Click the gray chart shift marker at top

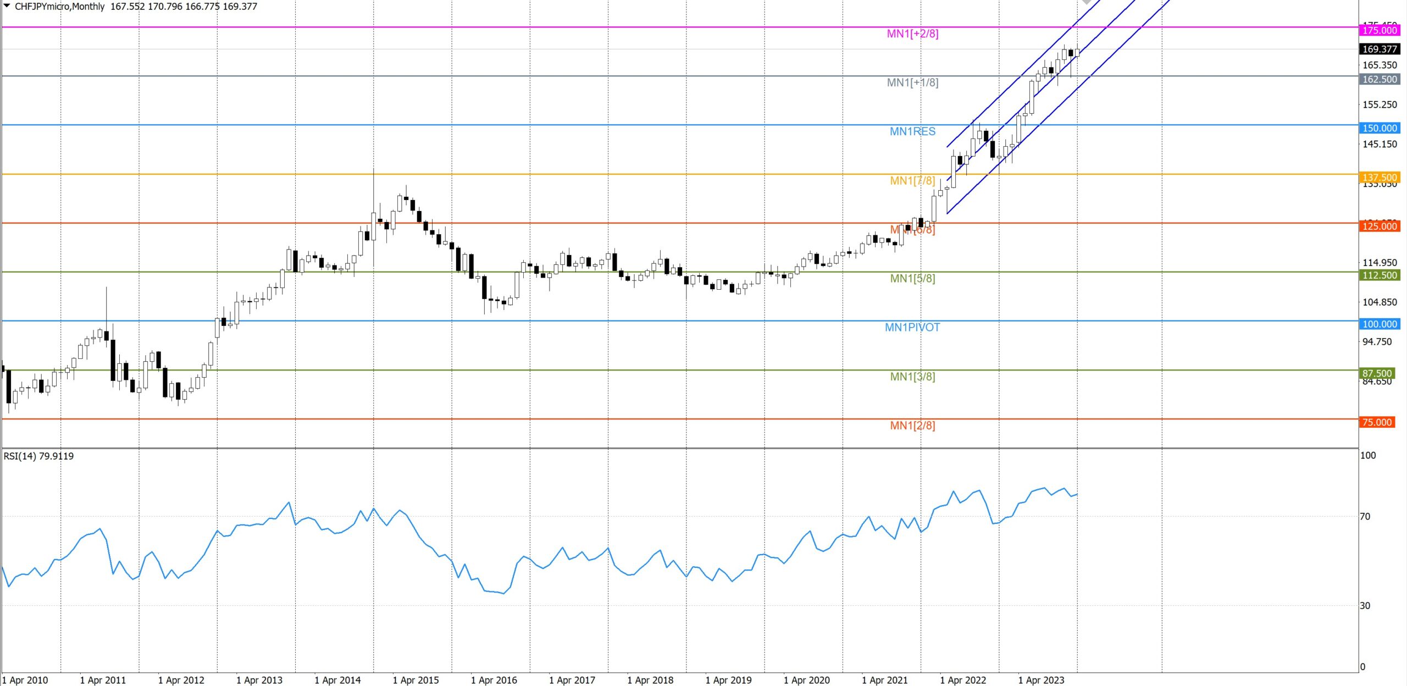tap(1087, 2)
